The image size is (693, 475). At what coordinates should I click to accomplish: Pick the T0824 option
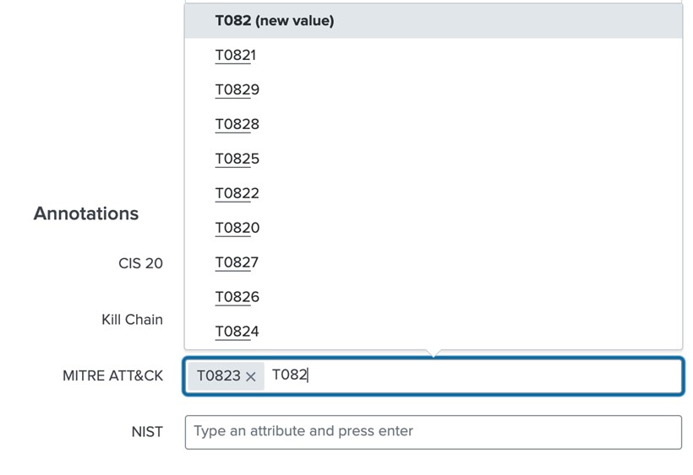237,332
